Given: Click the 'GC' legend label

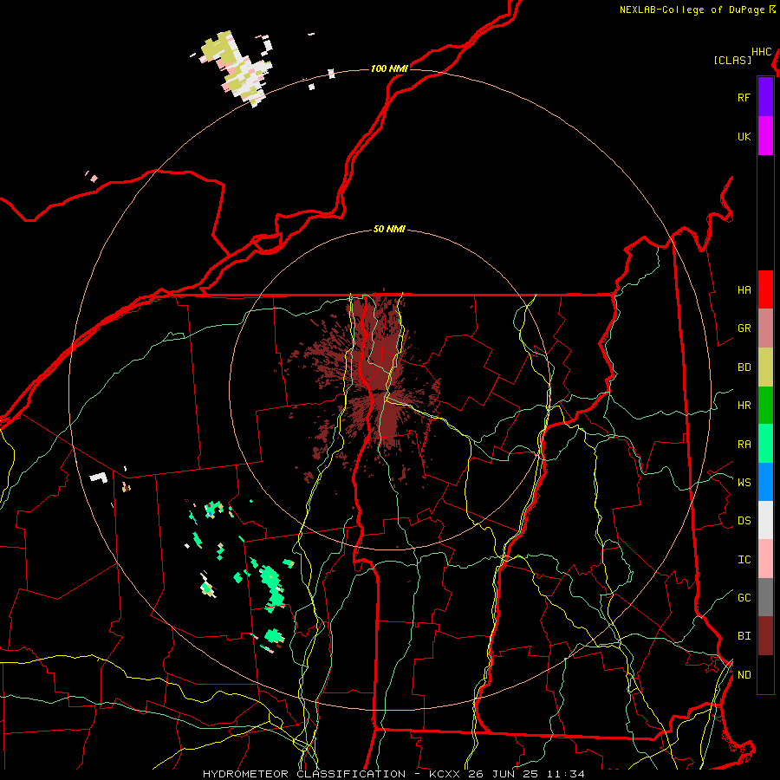Looking at the screenshot, I should 744,597.
